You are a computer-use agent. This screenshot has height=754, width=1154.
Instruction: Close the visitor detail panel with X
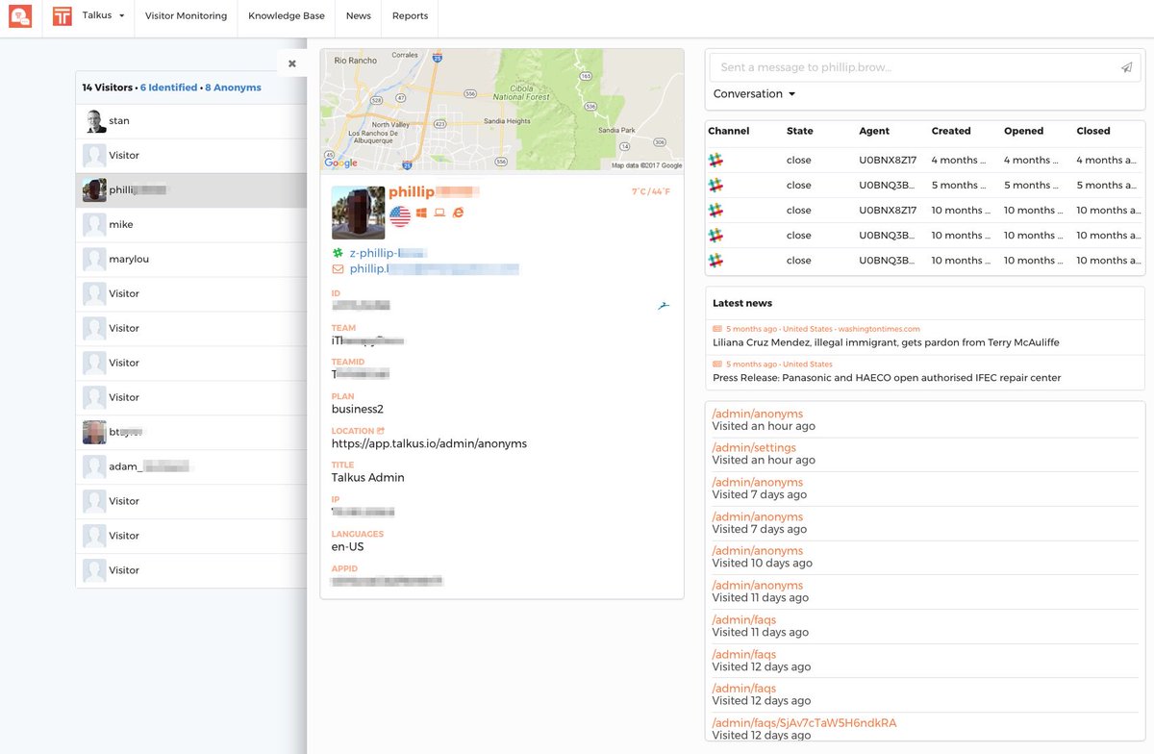click(x=292, y=63)
